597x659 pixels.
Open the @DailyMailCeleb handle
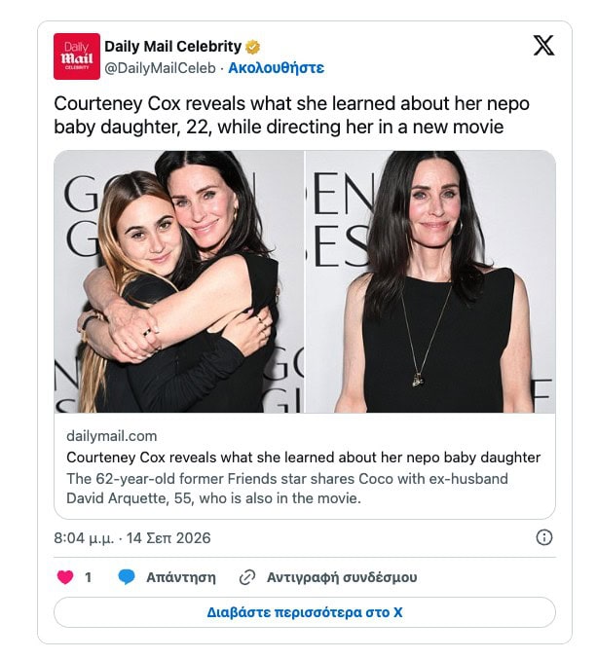click(160, 68)
